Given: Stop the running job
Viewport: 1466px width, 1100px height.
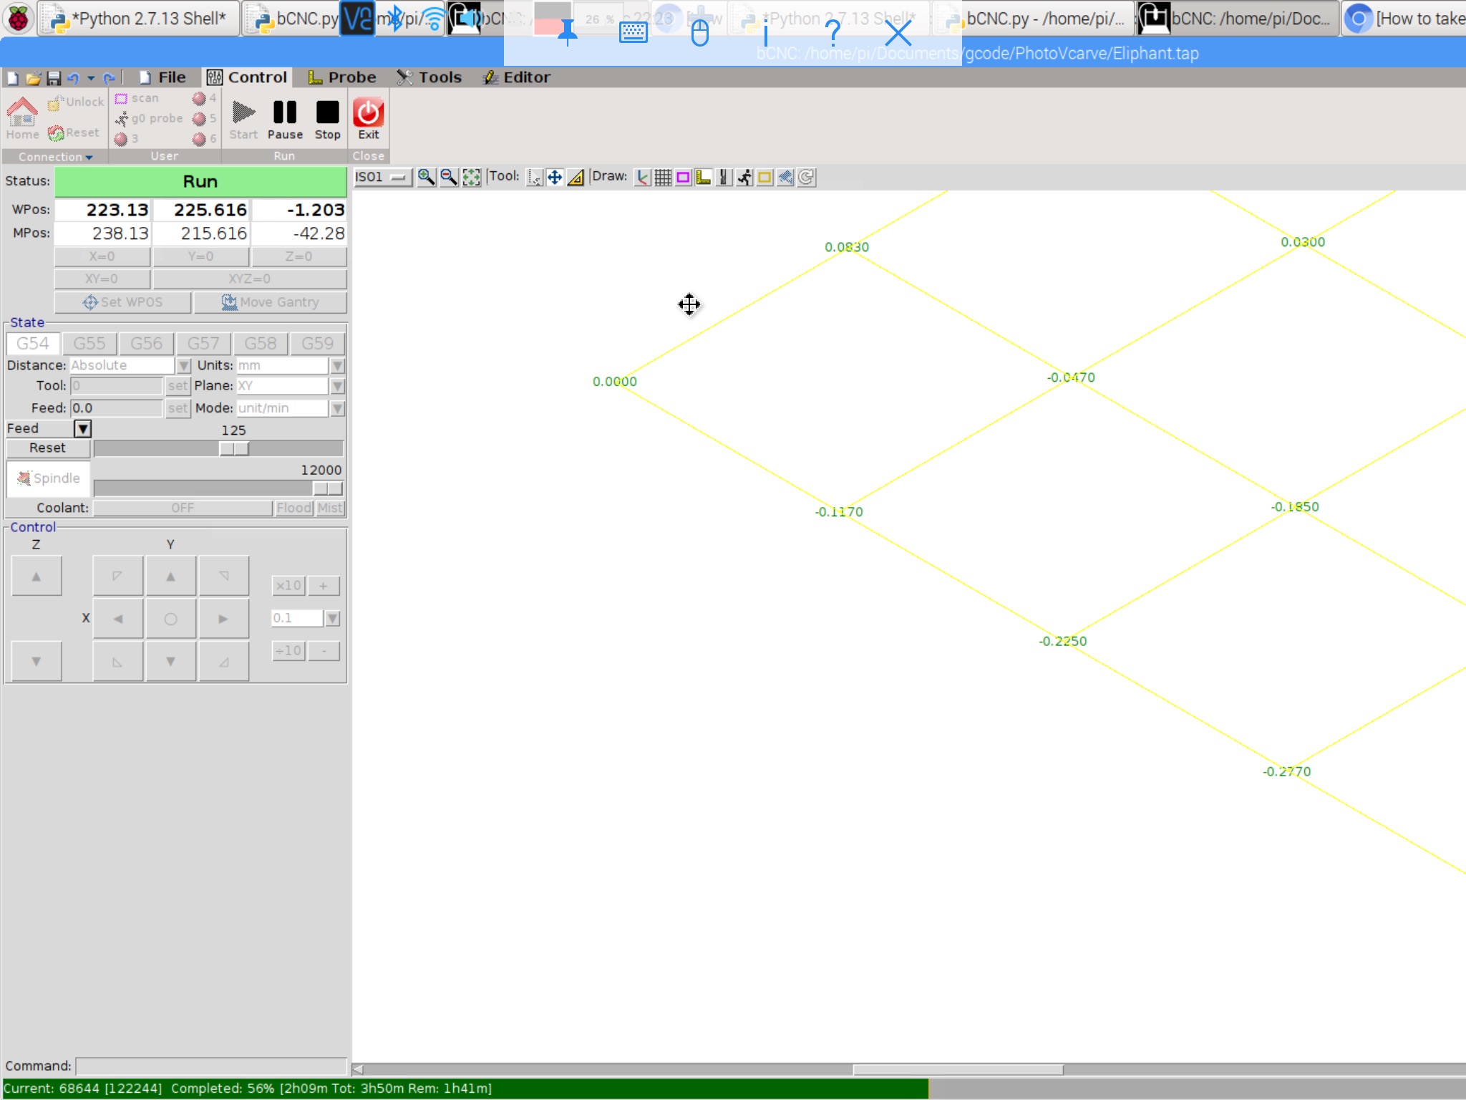Looking at the screenshot, I should coord(328,120).
